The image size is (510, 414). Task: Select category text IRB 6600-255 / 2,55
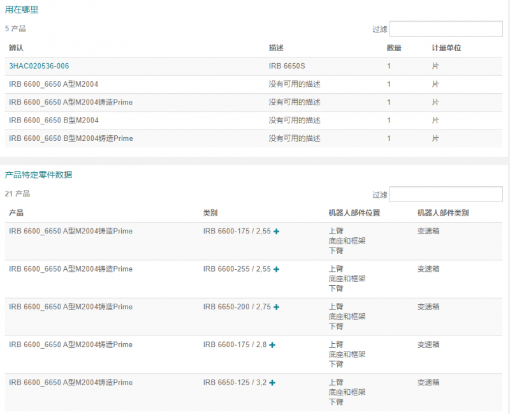point(237,269)
